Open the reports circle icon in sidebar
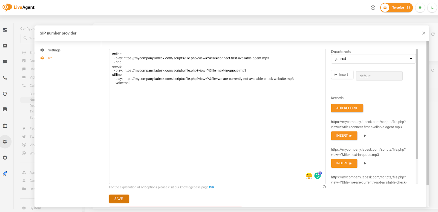Viewport: 438px width, 212px height. (x=5, y=94)
